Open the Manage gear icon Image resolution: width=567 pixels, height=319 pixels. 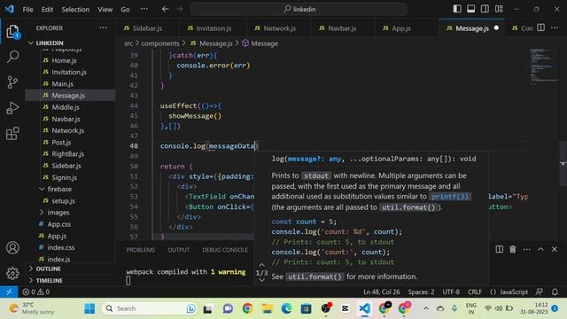(12, 273)
